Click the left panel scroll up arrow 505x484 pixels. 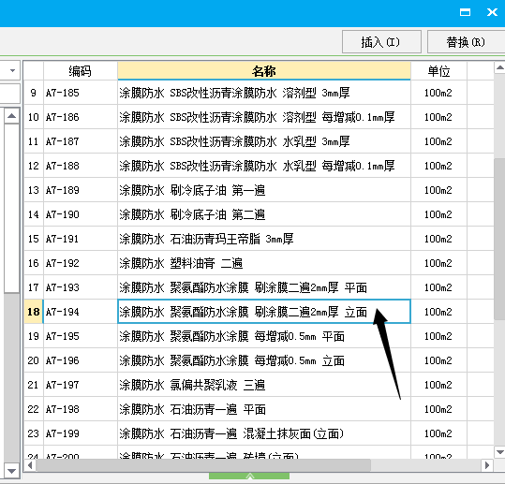coord(12,116)
